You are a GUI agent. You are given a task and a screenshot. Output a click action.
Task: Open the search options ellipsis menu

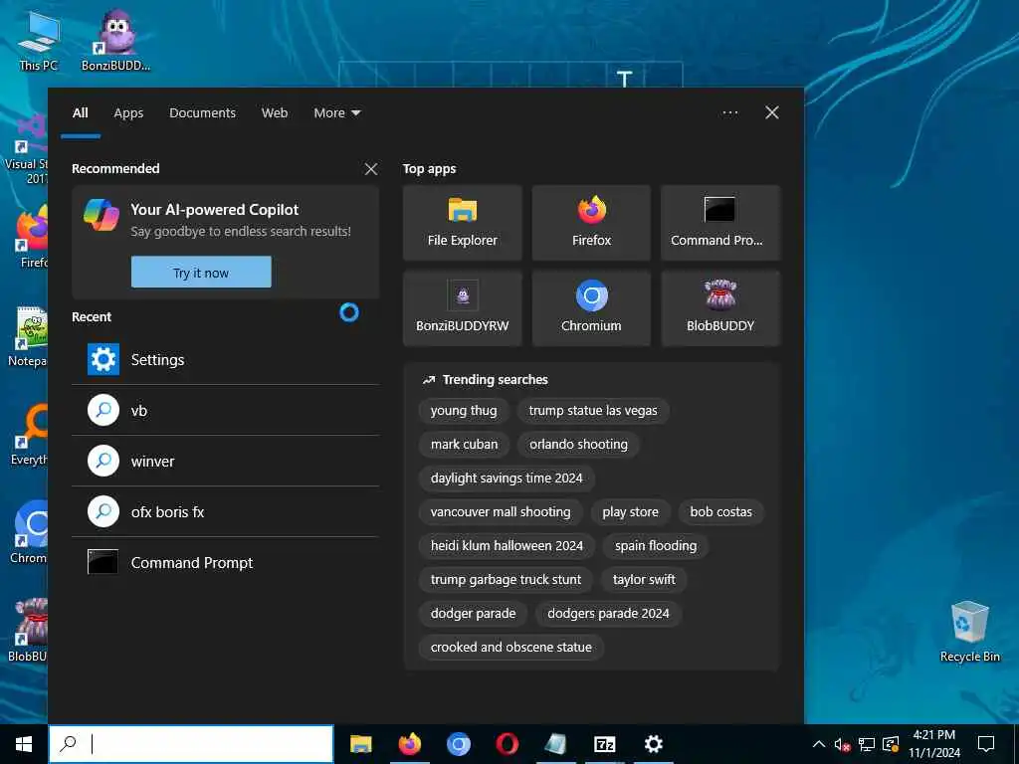click(x=729, y=113)
